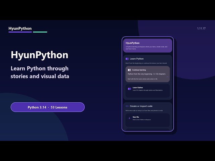Click the white book icon on Continue learning
The image size is (215, 161).
point(129,70)
